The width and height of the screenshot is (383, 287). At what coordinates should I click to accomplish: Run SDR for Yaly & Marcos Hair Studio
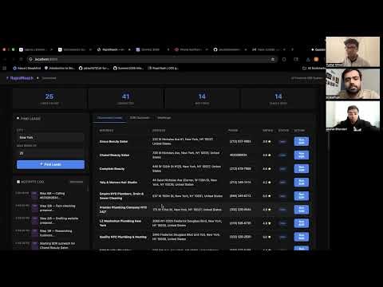pyautogui.click(x=302, y=183)
